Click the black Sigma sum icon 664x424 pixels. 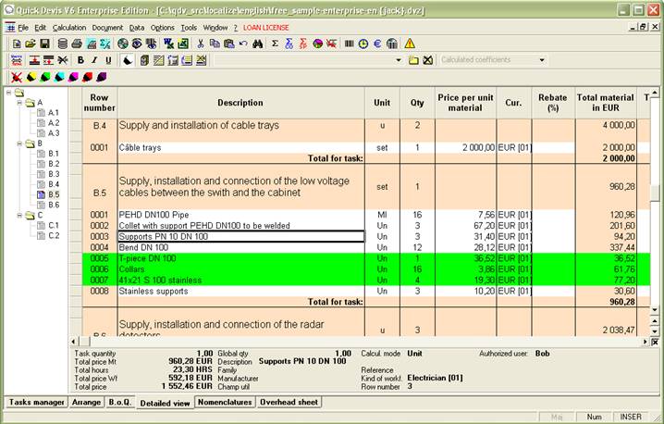[275, 44]
